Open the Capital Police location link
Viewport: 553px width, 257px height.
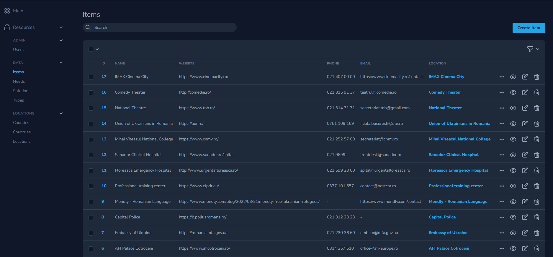click(x=442, y=217)
